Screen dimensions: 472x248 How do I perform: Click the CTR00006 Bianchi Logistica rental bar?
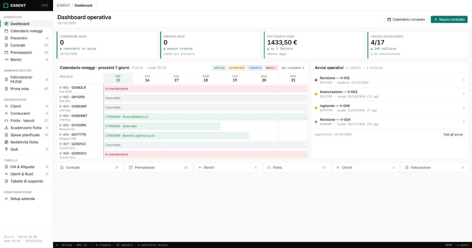click(x=176, y=136)
